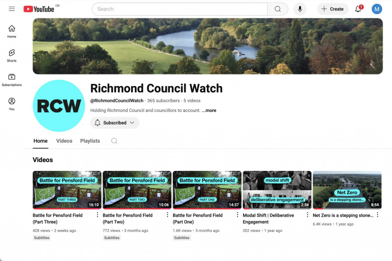Open the Subscribed notification dropdown
392x261 pixels.
click(115, 122)
